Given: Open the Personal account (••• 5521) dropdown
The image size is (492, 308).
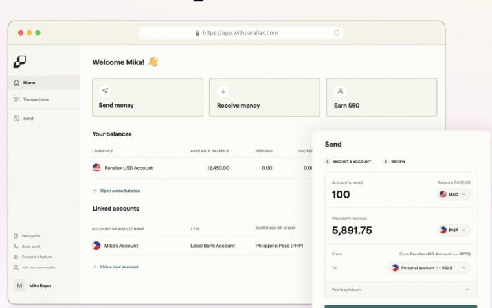Looking at the screenshot, I should (429, 268).
